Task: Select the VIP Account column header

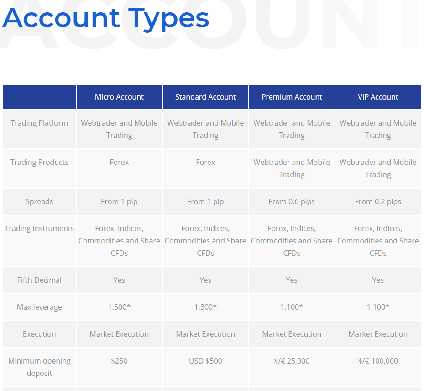Action: coord(378,97)
